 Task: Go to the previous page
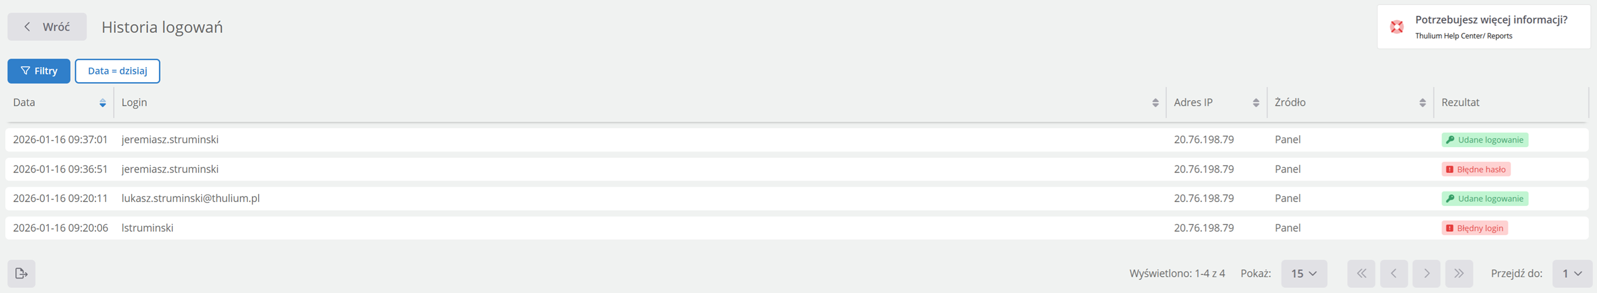tap(1394, 273)
